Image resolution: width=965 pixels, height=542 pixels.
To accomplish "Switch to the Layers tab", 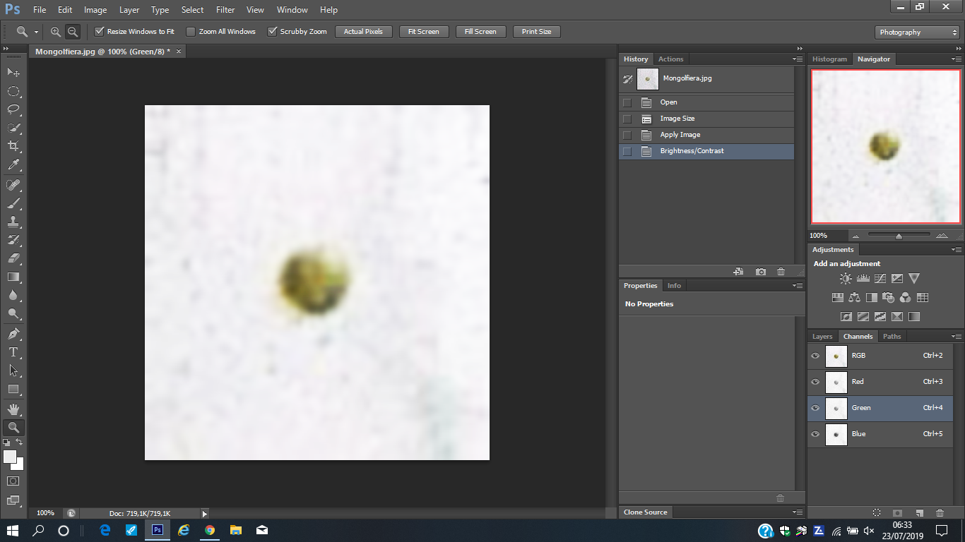I will tap(822, 337).
